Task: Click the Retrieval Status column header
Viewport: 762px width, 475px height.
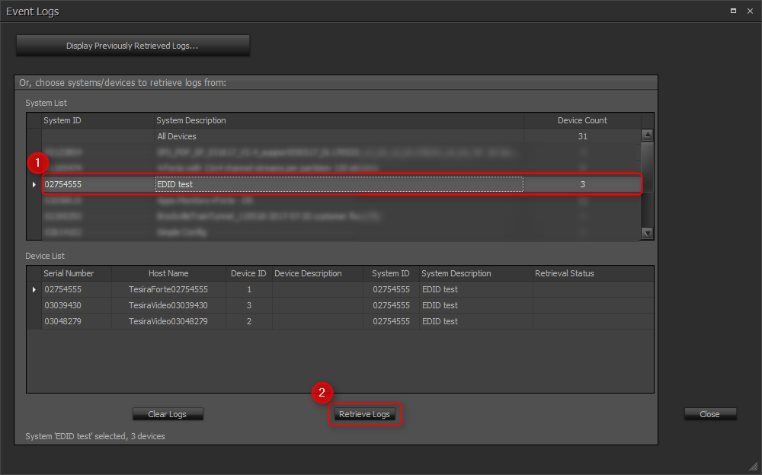Action: [x=593, y=273]
